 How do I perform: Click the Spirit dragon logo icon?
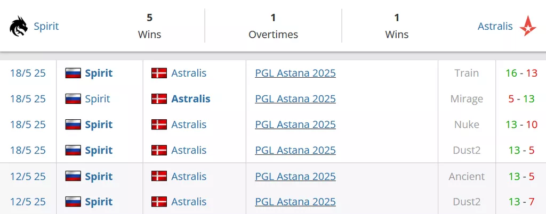[x=18, y=26]
